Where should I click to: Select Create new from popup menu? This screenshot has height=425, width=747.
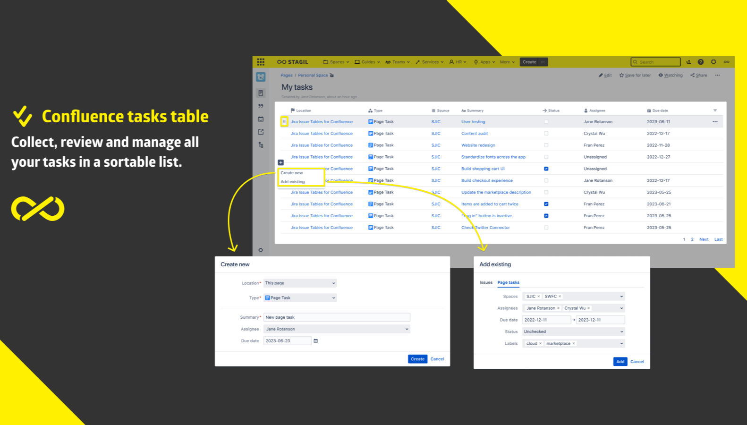pos(292,173)
